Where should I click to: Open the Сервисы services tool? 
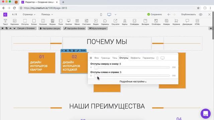pos(105,22)
